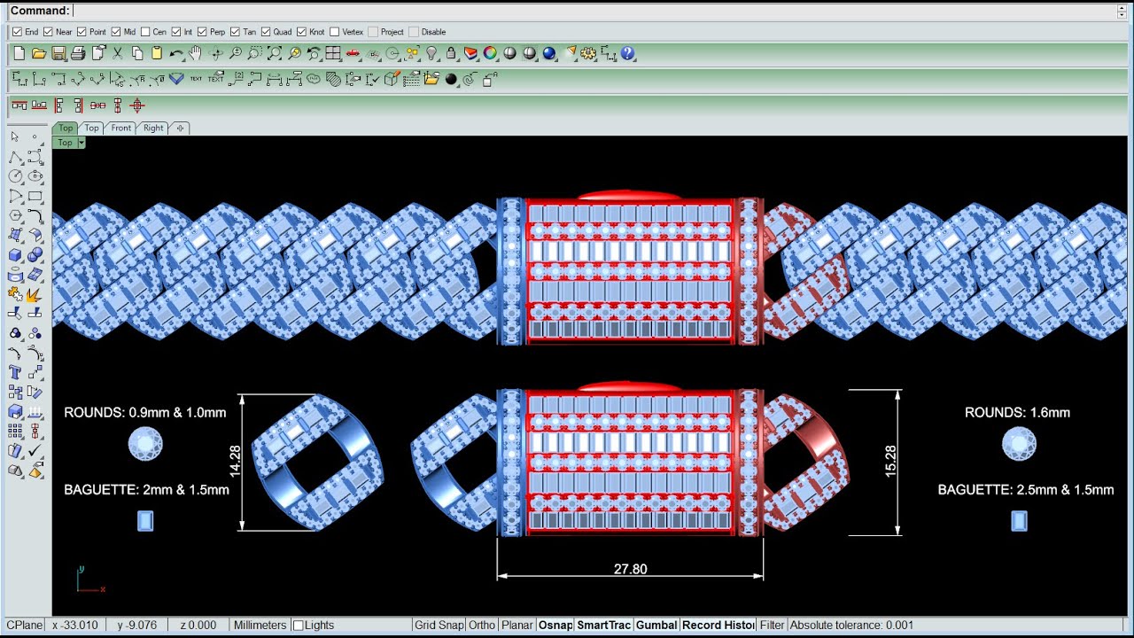This screenshot has width=1134, height=638.
Task: Toggle the End osnap checkbox
Action: (x=17, y=32)
